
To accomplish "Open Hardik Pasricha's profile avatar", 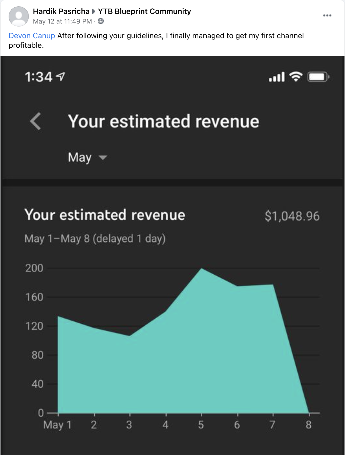I will pos(18,16).
